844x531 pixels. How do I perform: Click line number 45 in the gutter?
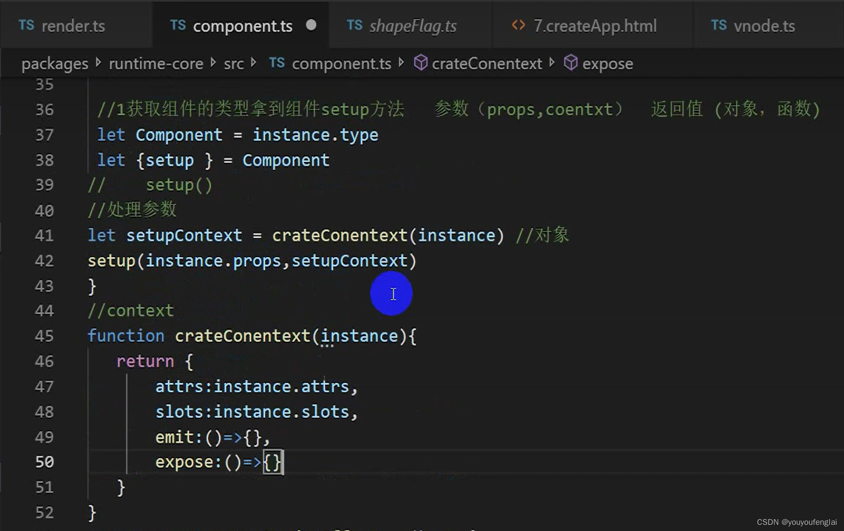(44, 336)
